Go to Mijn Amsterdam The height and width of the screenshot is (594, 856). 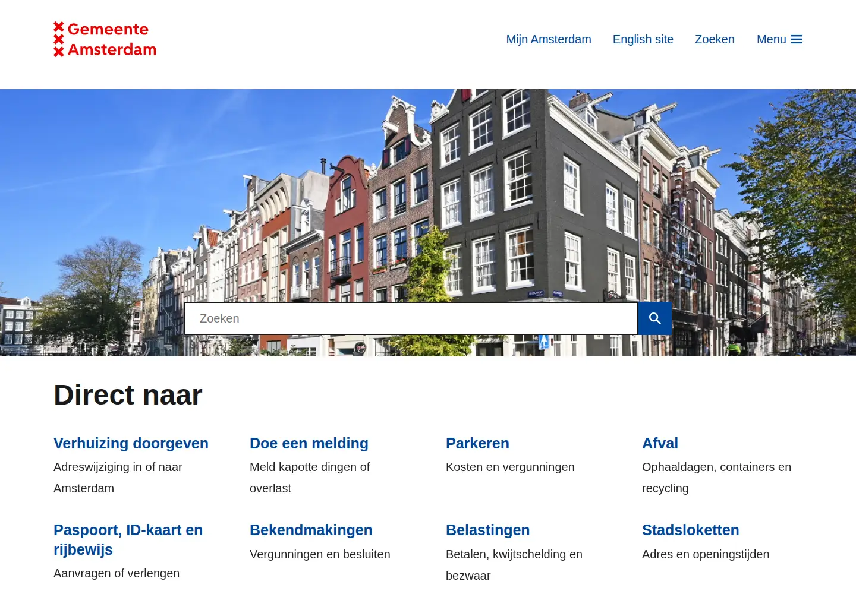549,39
